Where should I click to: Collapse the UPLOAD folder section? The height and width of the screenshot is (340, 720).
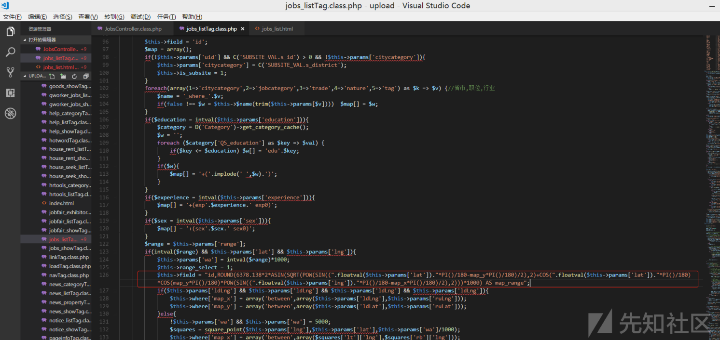(25, 76)
